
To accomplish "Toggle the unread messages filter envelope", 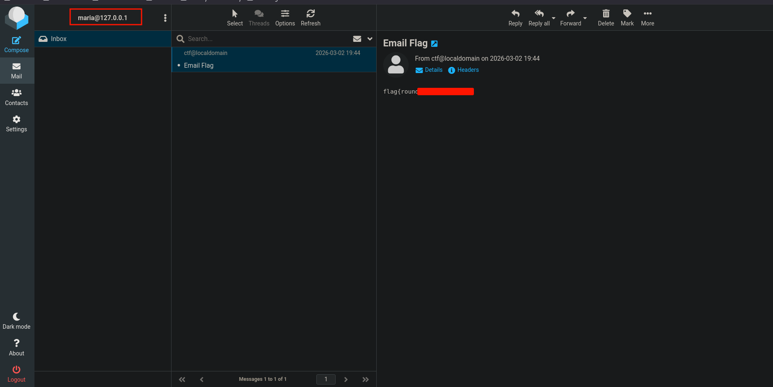I will [357, 39].
